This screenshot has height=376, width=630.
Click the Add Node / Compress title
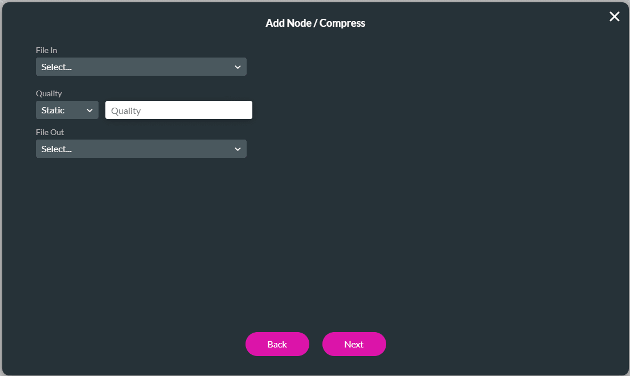pyautogui.click(x=315, y=23)
